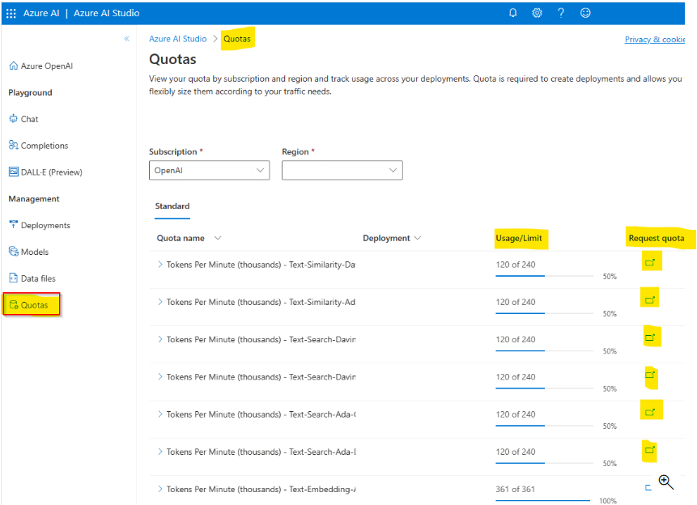Open Models management page

28,252
